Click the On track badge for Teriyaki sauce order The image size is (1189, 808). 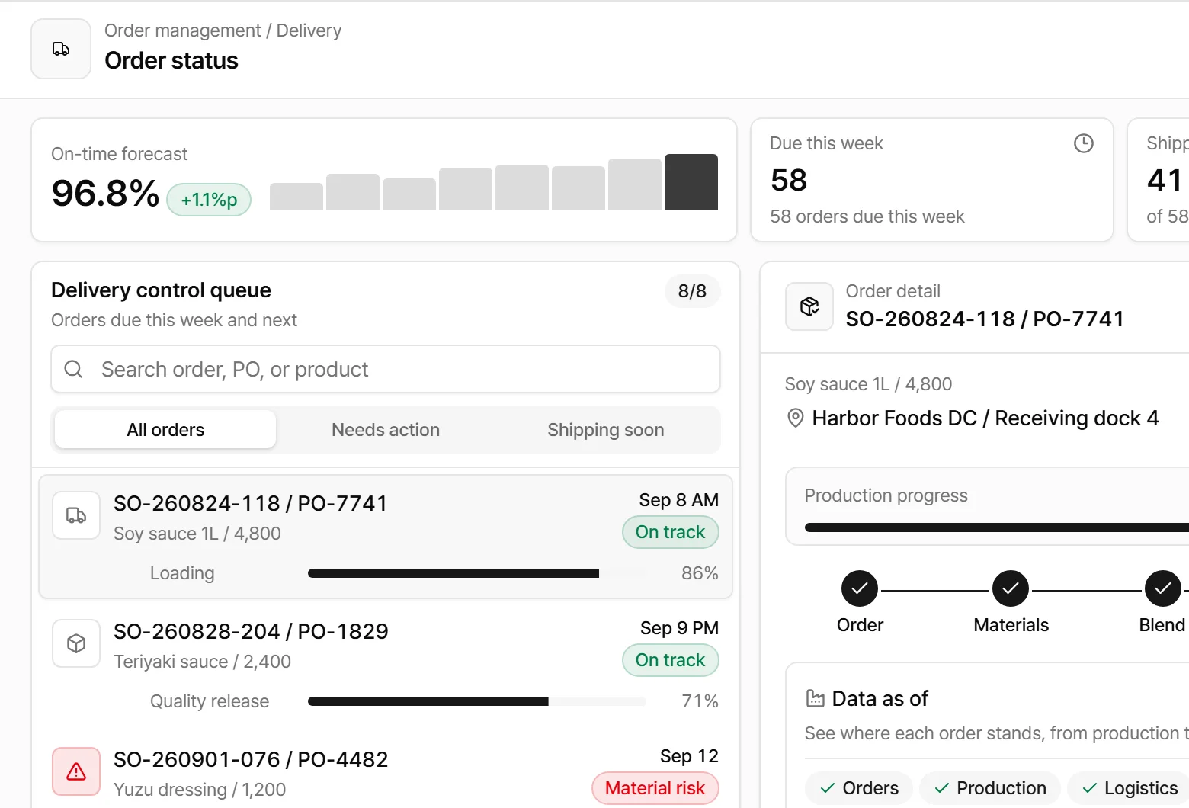(671, 660)
